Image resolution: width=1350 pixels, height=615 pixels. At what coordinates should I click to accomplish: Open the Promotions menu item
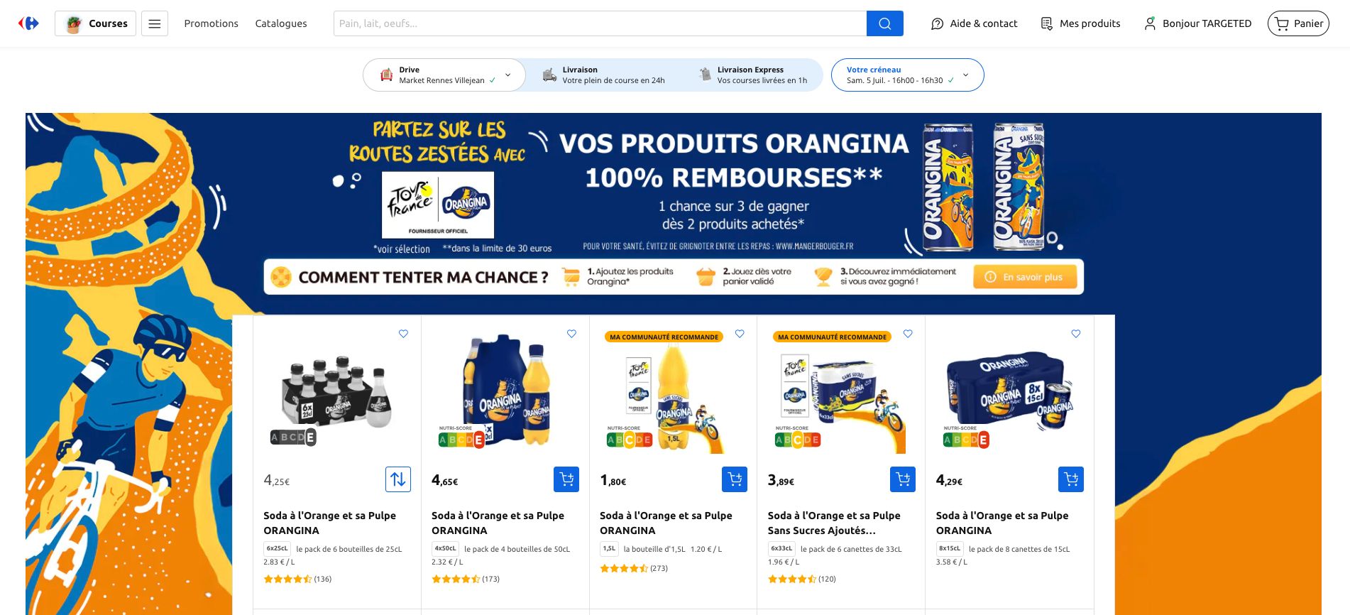click(212, 23)
